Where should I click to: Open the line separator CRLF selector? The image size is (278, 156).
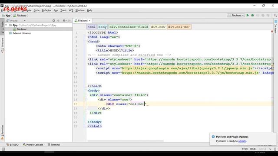click(x=253, y=149)
